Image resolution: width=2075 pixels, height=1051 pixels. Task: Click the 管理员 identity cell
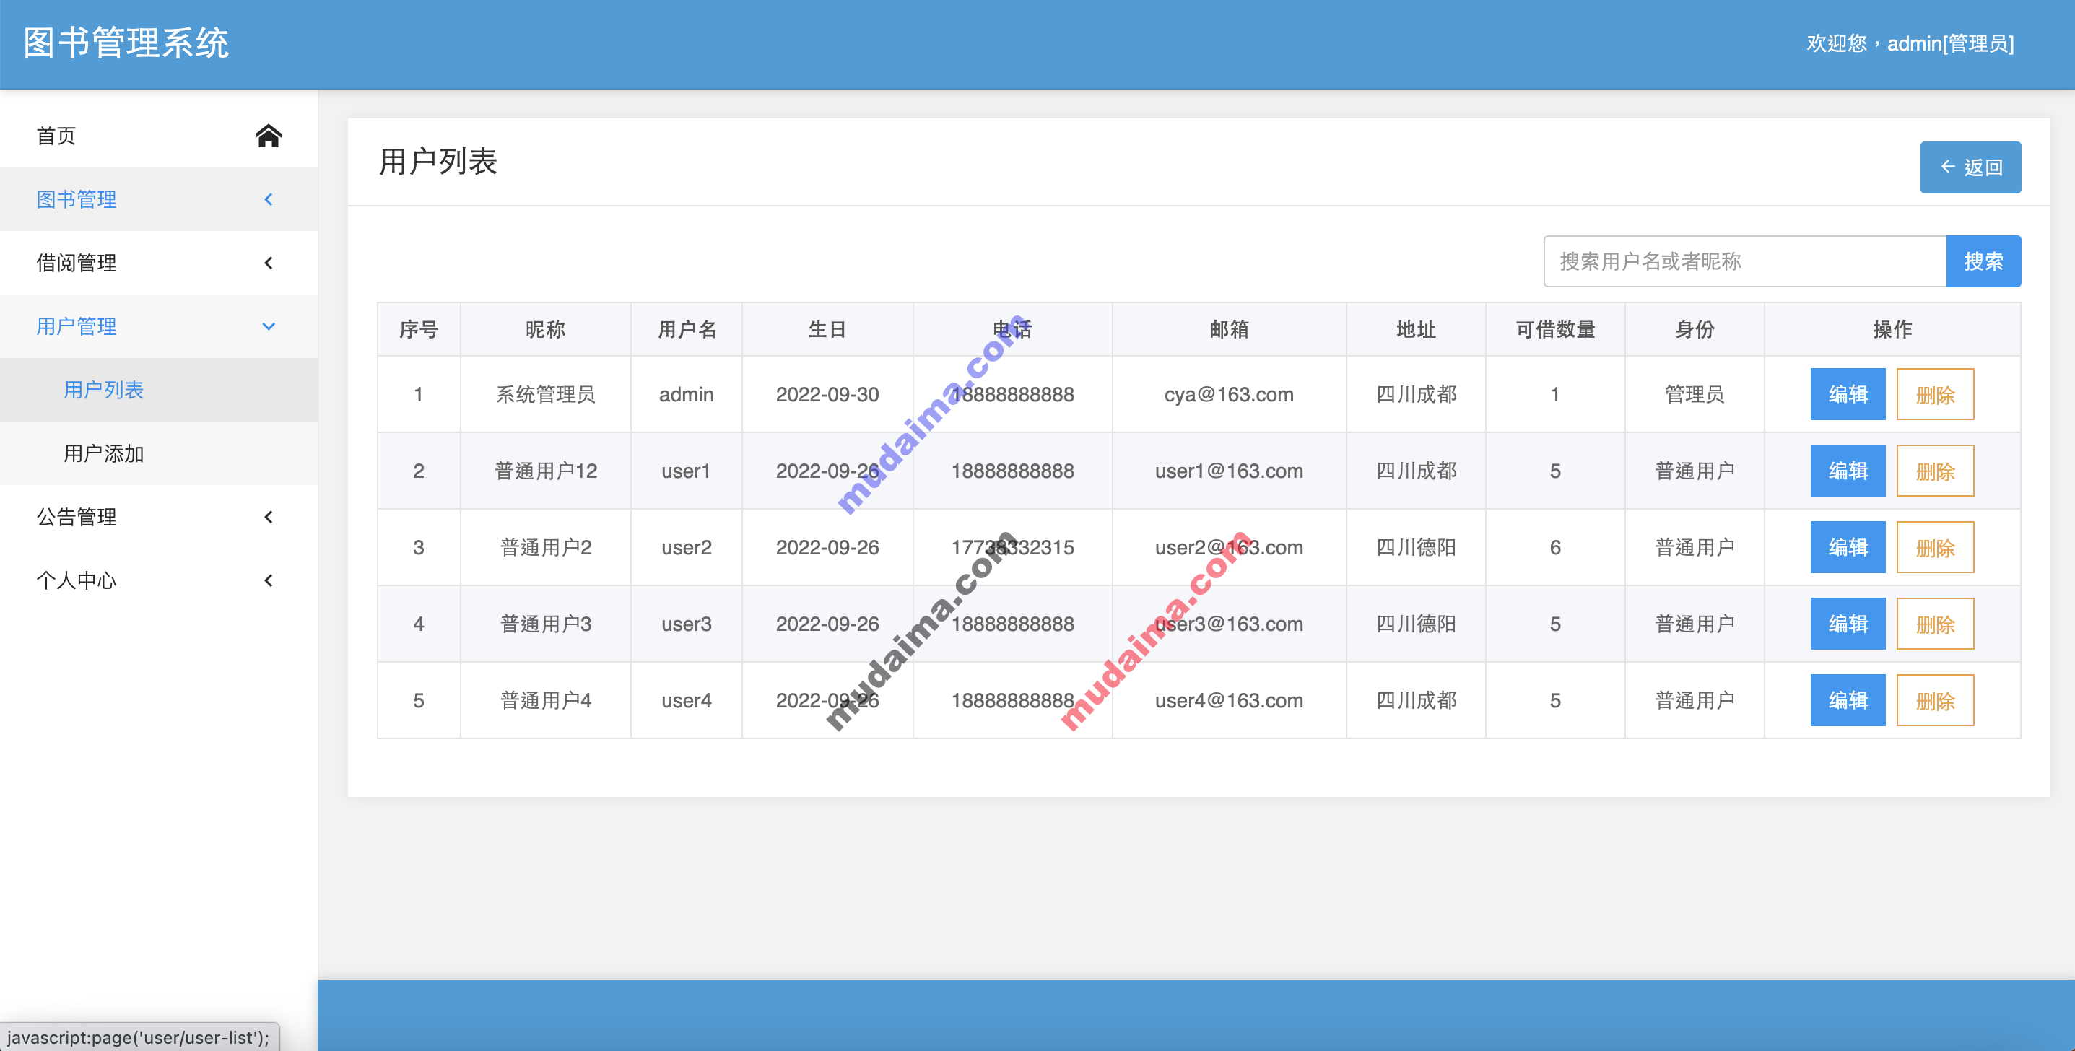click(x=1695, y=395)
